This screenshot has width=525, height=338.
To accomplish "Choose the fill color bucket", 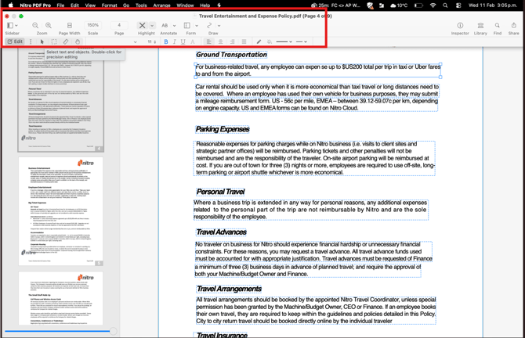I will click(270, 41).
